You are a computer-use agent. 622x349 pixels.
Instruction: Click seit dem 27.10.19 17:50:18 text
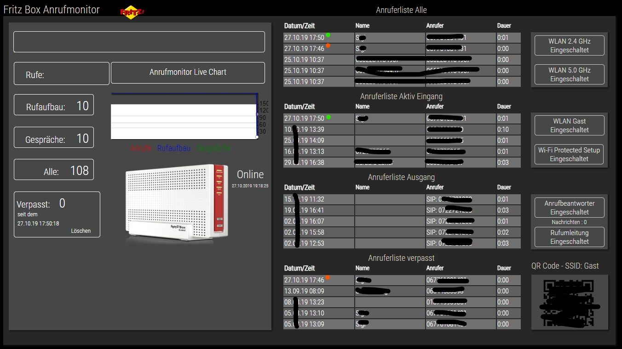38,219
